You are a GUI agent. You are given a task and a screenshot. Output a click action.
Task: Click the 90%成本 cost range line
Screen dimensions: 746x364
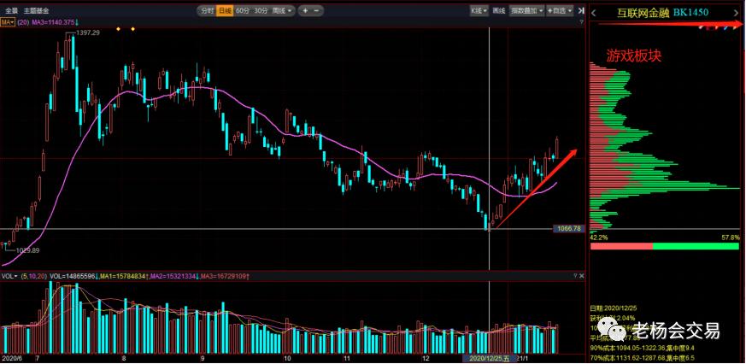(x=643, y=348)
